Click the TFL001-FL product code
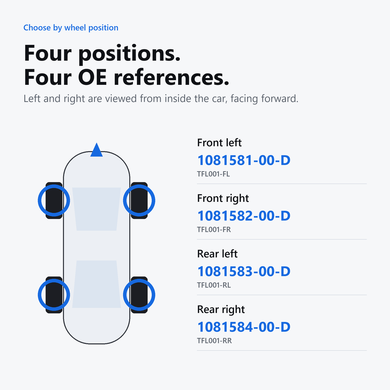Screen dimensions: 390x390 [x=214, y=174]
